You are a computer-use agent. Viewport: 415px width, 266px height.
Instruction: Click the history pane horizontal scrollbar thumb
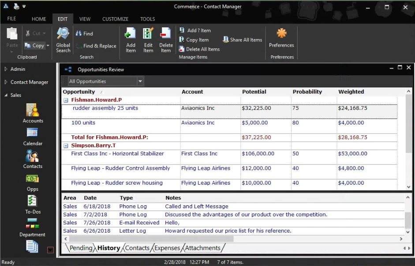pyautogui.click(x=151, y=239)
